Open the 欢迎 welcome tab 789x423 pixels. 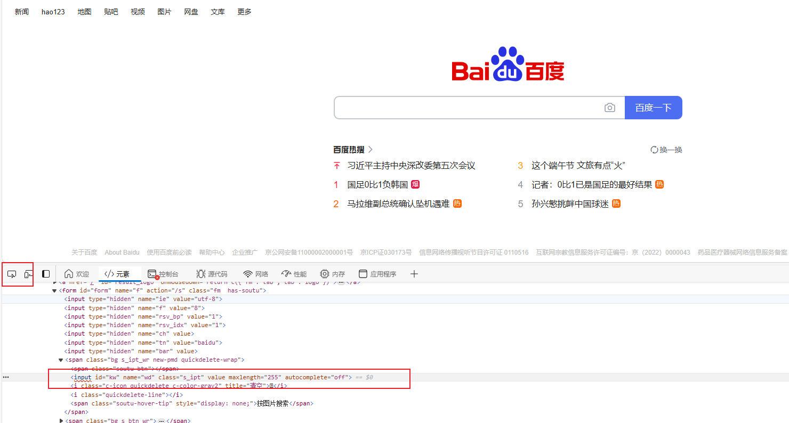(77, 274)
